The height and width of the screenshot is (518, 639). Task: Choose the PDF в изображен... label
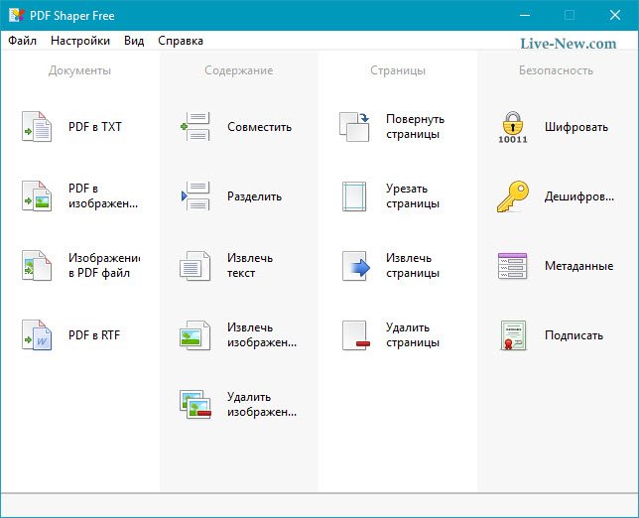tap(103, 196)
